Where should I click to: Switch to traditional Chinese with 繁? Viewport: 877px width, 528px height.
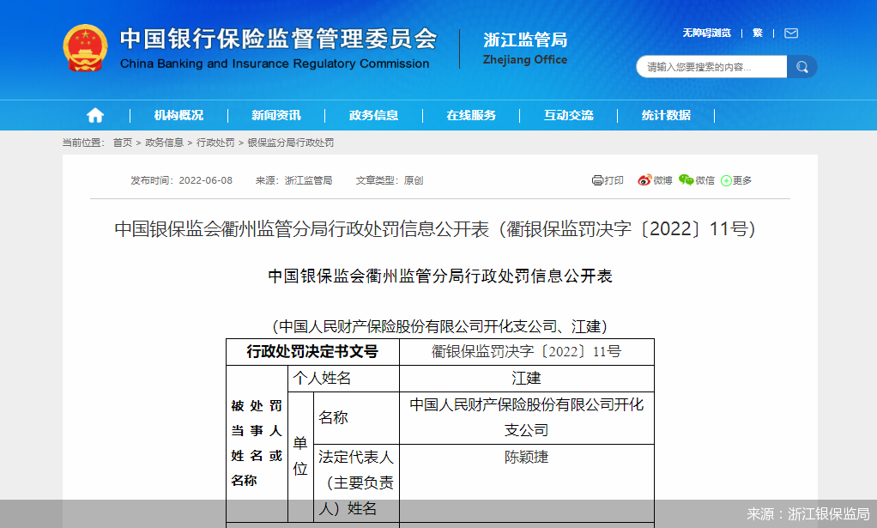pyautogui.click(x=757, y=33)
